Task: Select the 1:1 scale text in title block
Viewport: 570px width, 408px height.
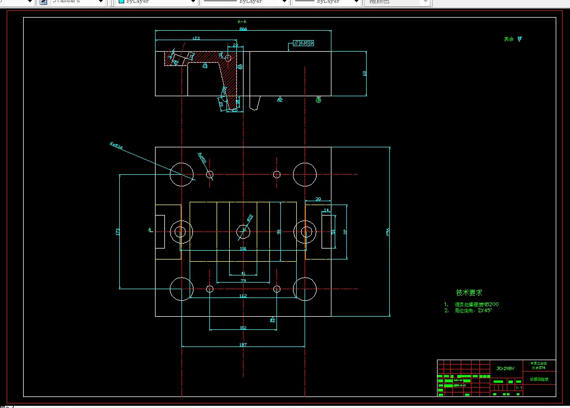Action: (x=519, y=388)
